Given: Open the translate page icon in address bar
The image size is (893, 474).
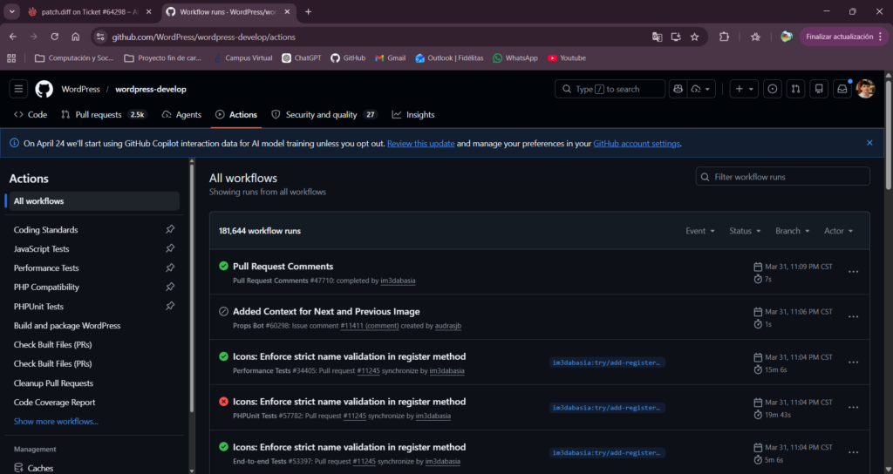Looking at the screenshot, I should coord(657,37).
